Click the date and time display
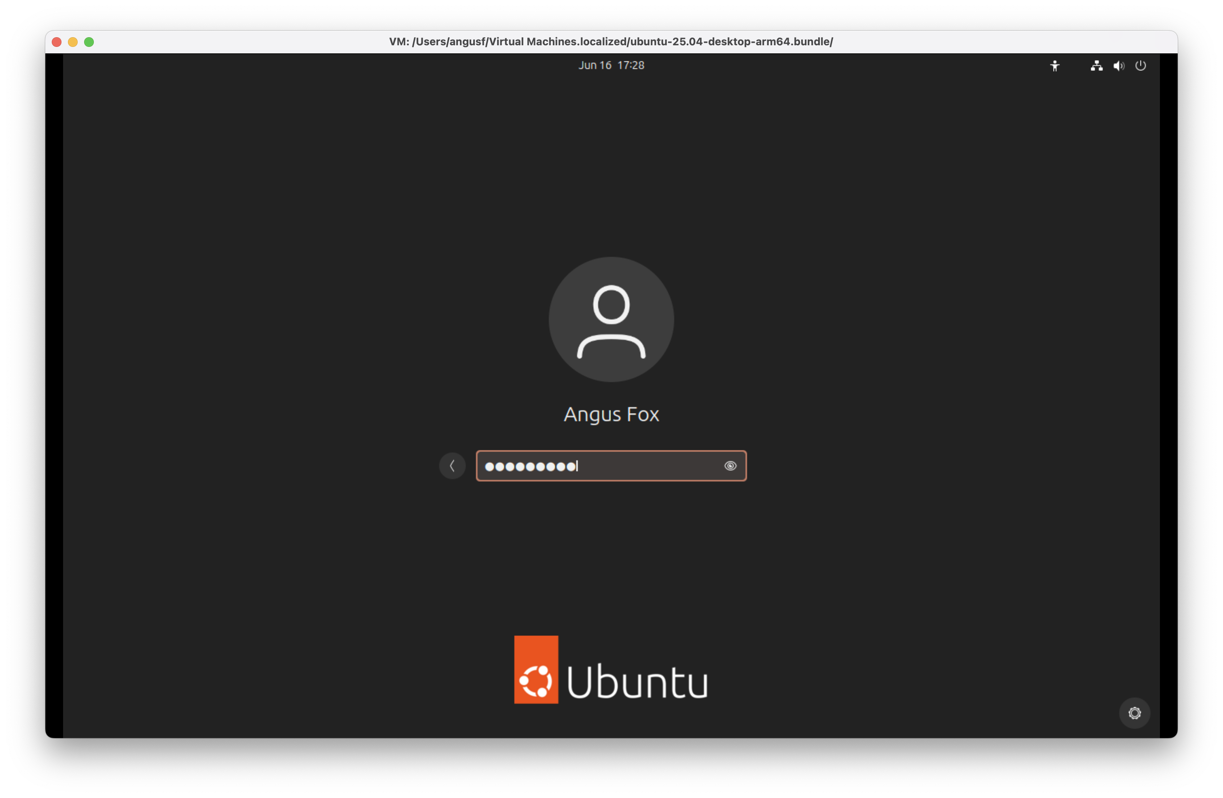Screen dimensions: 1223x798 (611, 65)
